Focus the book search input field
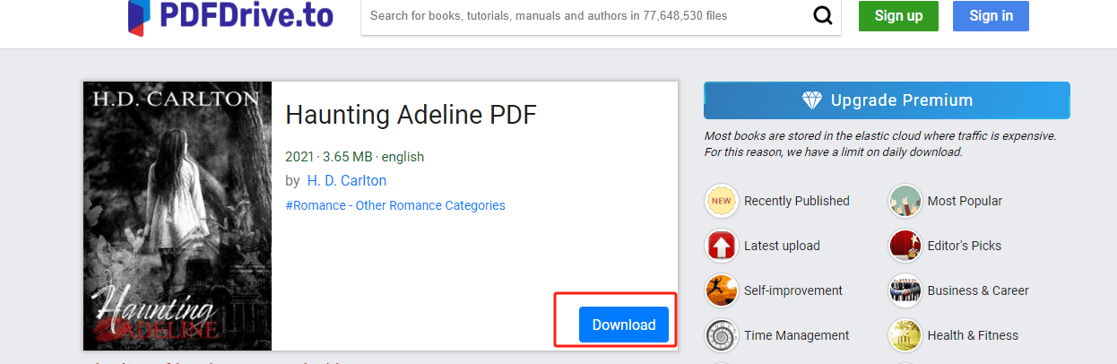Image resolution: width=1117 pixels, height=364 pixels. coord(583,16)
